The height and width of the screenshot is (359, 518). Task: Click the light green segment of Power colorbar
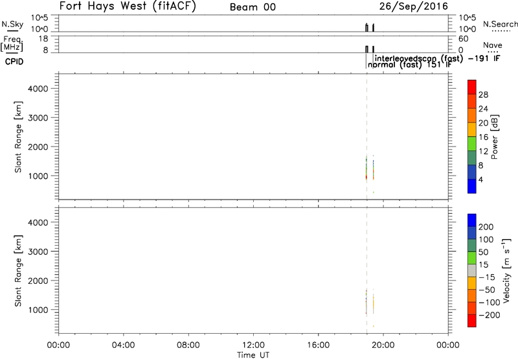[x=472, y=143]
